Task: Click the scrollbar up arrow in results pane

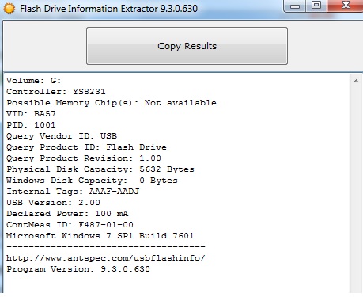Action: tap(356, 81)
